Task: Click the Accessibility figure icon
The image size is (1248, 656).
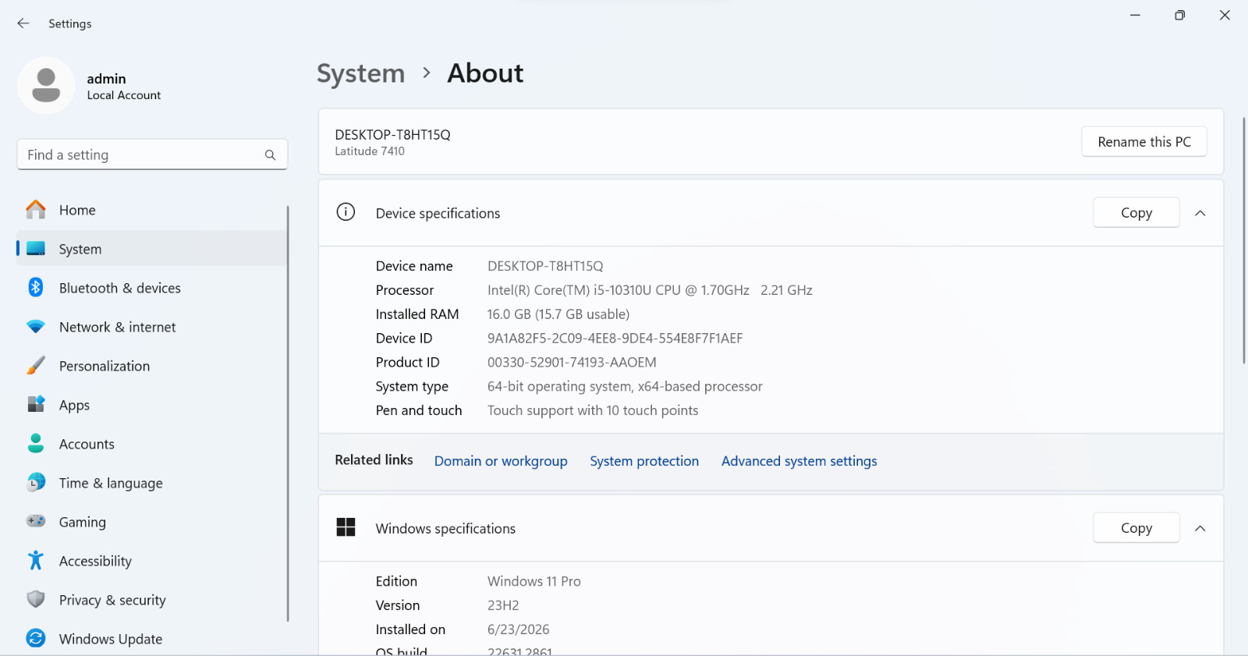Action: 36,560
